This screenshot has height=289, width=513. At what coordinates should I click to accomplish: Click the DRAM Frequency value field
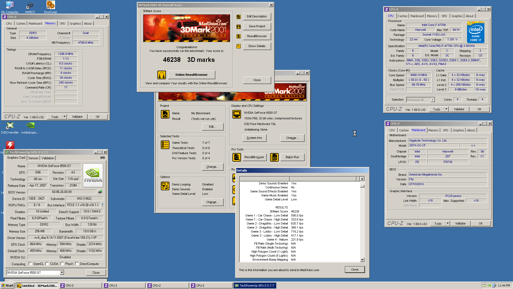coord(66,54)
